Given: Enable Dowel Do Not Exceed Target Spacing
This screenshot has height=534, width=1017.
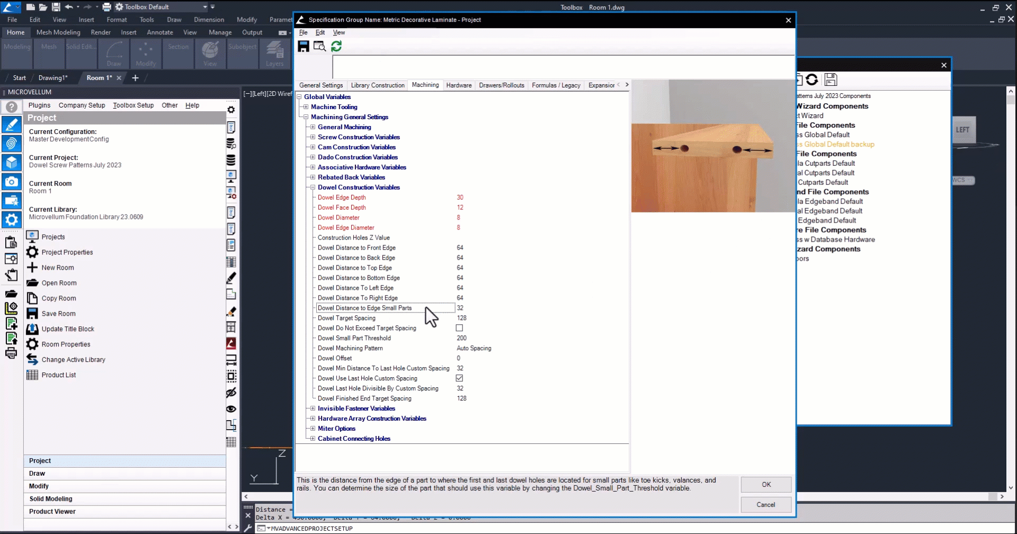Looking at the screenshot, I should tap(459, 328).
